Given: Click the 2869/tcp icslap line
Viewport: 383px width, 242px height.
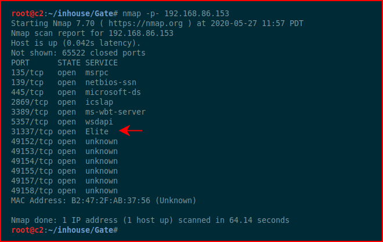Looking at the screenshot, I should click(x=62, y=102).
